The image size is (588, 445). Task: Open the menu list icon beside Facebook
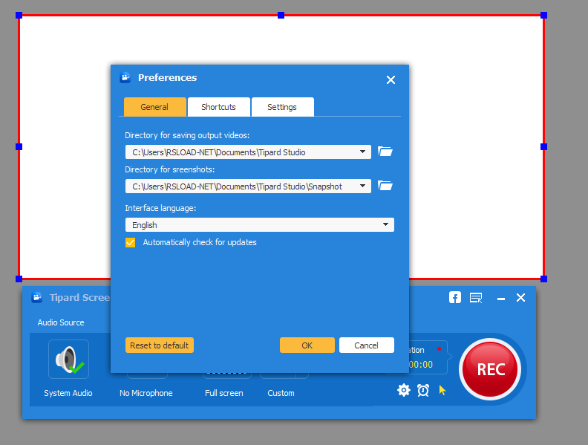click(476, 298)
